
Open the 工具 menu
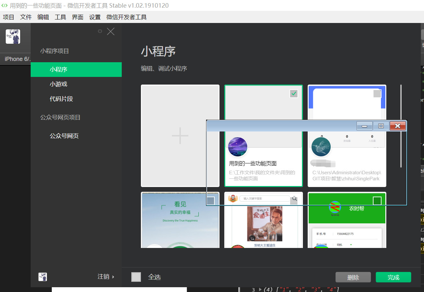(x=60, y=17)
